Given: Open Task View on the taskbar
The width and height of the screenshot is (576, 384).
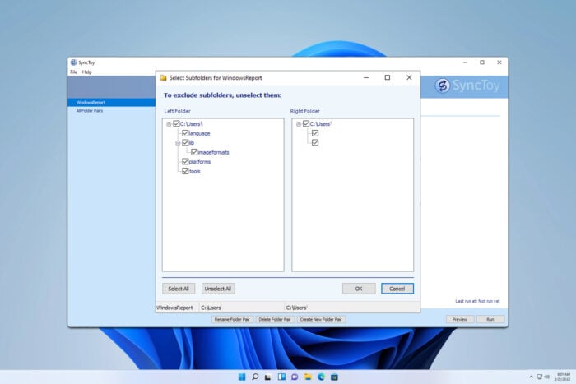Looking at the screenshot, I should pyautogui.click(x=268, y=377).
